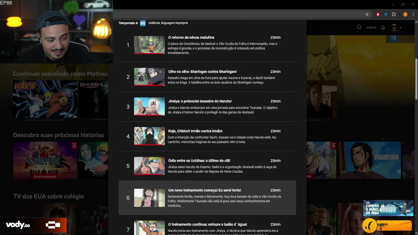Play episode 1 thumbnail O retorno da névoa matutina

pyautogui.click(x=149, y=45)
